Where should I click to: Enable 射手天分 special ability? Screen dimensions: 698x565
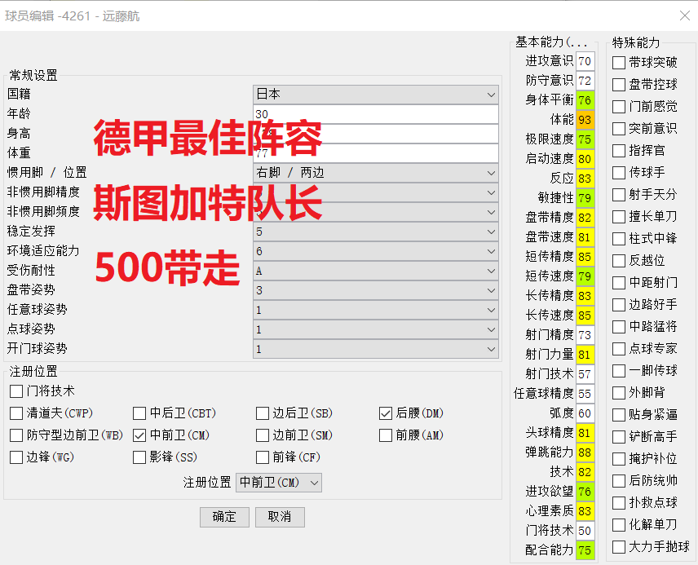(x=619, y=195)
